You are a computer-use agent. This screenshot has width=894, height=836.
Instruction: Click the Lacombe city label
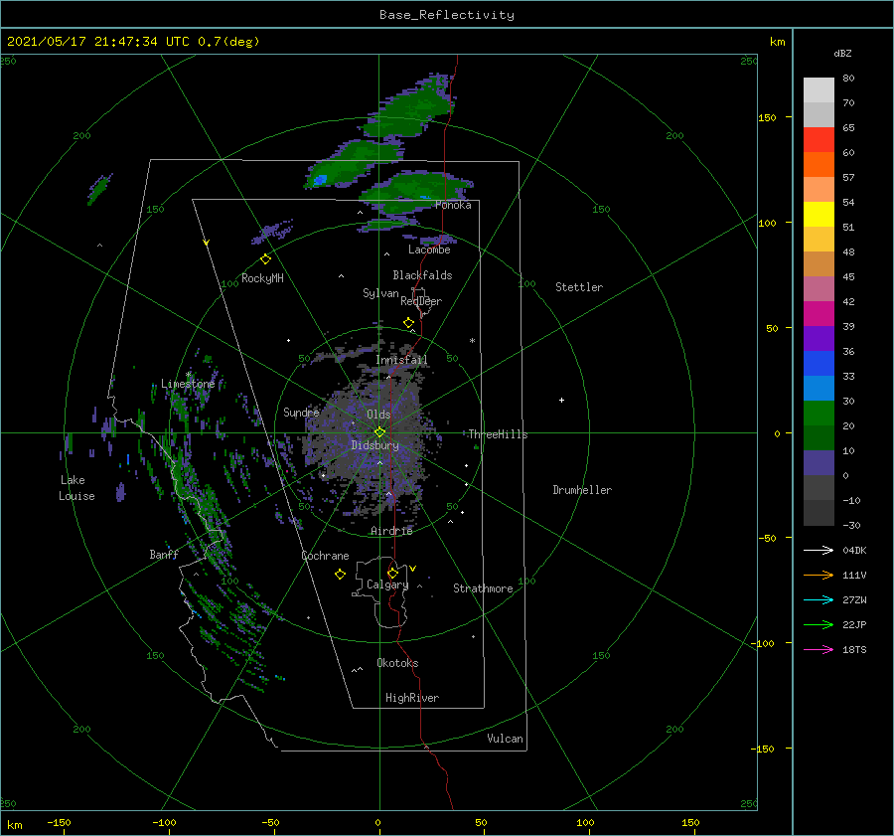[429, 250]
